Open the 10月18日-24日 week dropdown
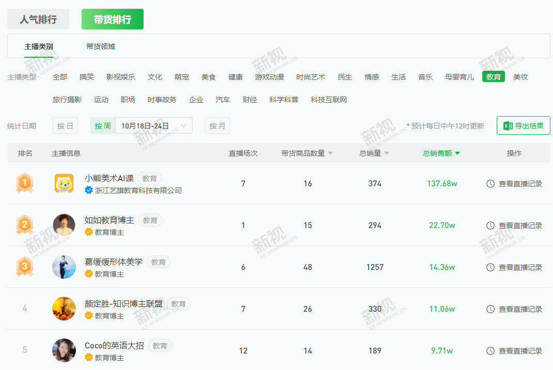The width and height of the screenshot is (553, 370). 153,125
